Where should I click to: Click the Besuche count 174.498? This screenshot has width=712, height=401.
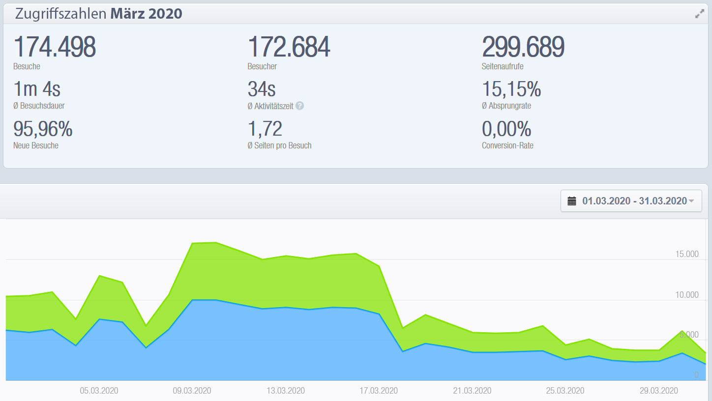[x=55, y=47]
